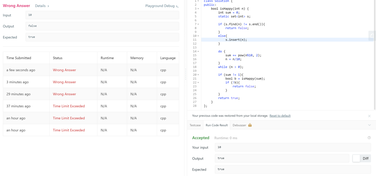Click the help question mark icon
The width and height of the screenshot is (376, 176).
(369, 138)
